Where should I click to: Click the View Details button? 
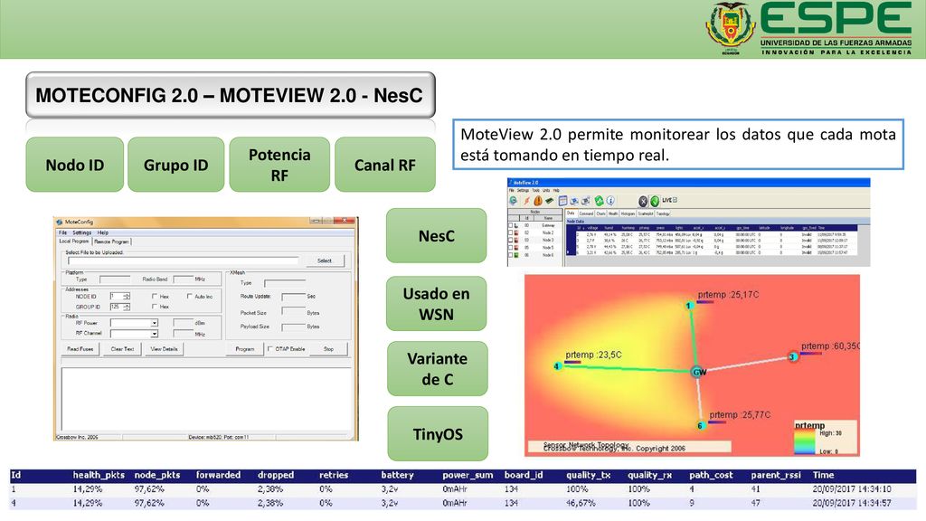[165, 349]
